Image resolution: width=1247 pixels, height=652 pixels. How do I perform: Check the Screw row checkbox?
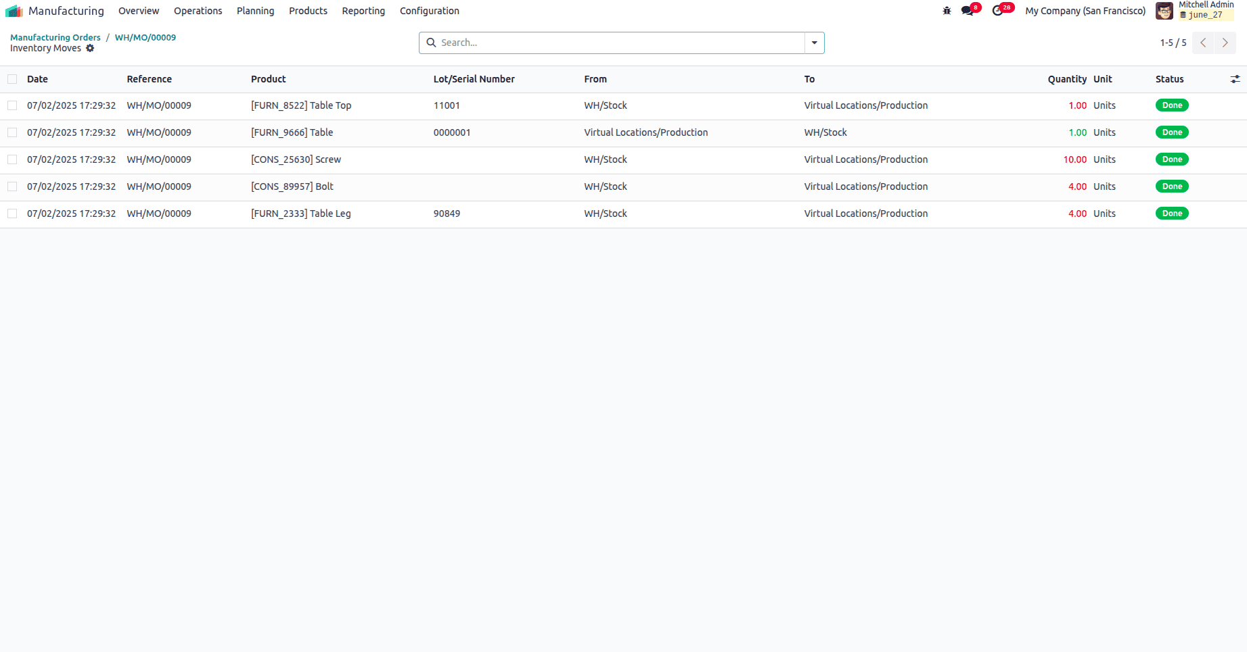click(x=12, y=159)
